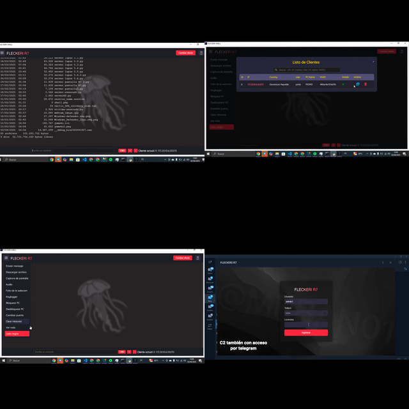Screen dimensions: 409x409
Task: Show the token via icon inside Token field
Action: pos(325,313)
